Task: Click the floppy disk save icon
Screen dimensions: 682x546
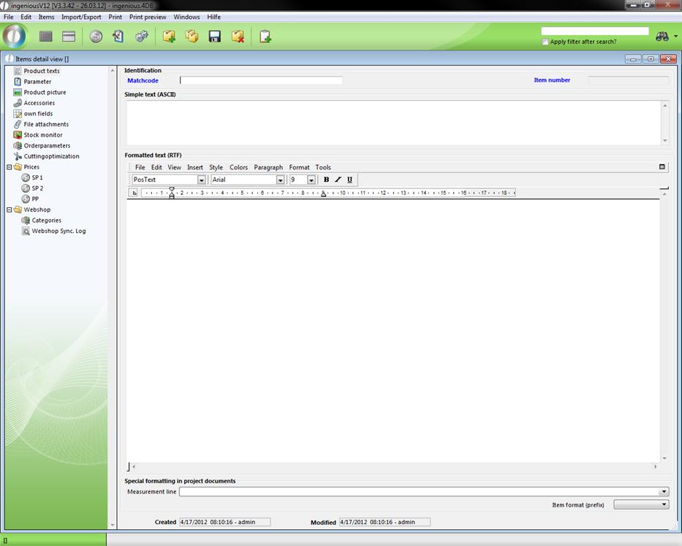Action: (x=215, y=36)
